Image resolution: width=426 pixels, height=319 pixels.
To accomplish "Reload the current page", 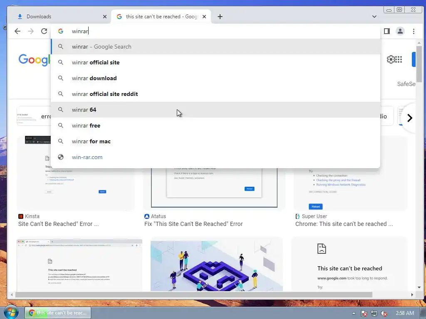I will coord(44,31).
